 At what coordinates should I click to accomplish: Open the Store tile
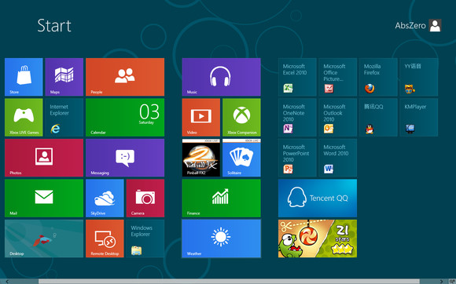(x=24, y=77)
